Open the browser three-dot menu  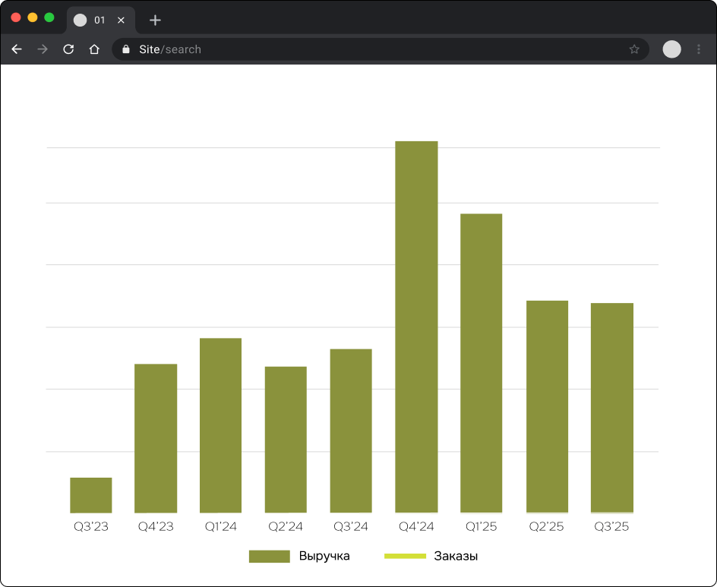point(699,49)
